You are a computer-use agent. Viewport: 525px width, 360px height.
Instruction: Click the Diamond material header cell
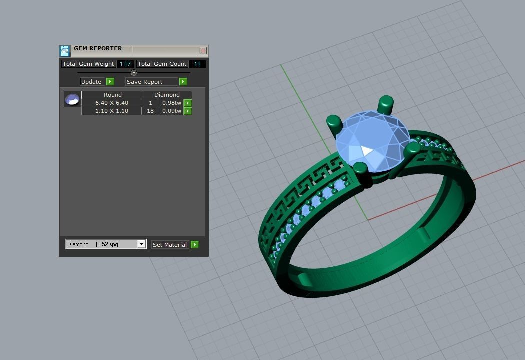pyautogui.click(x=166, y=95)
